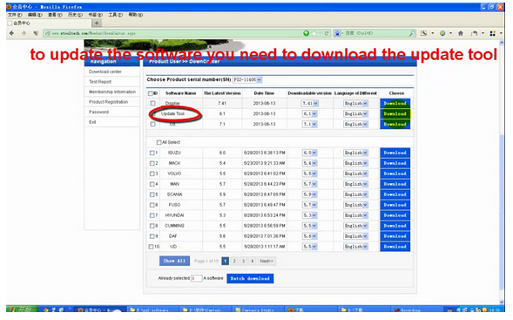Image resolution: width=513 pixels, height=320 pixels.
Task: Tick checkbox for row 5 SCANIA
Action: 152,194
